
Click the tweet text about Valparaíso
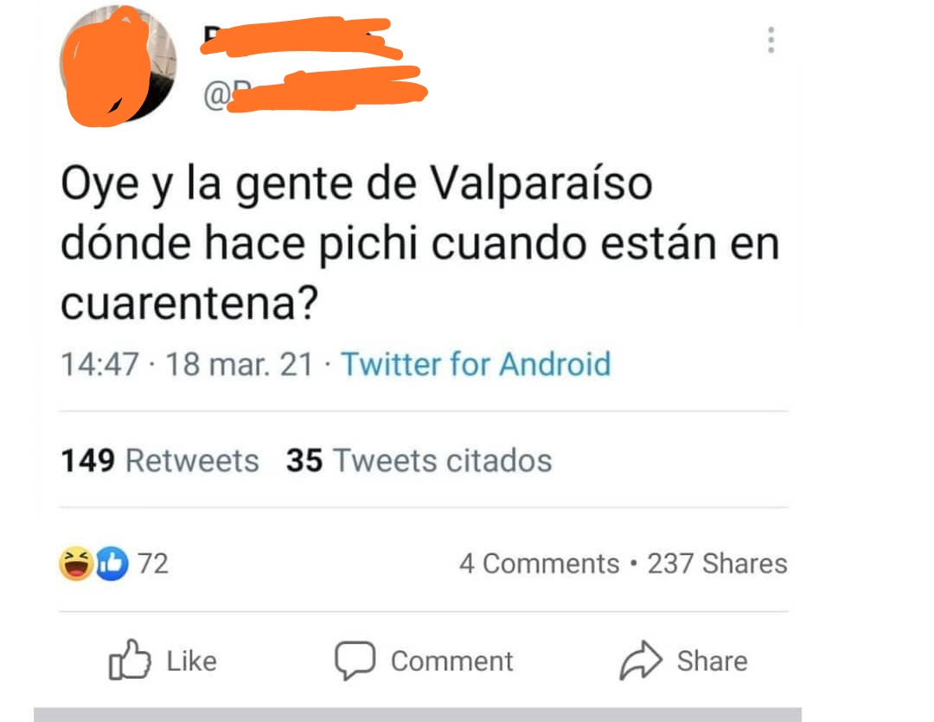(x=420, y=243)
